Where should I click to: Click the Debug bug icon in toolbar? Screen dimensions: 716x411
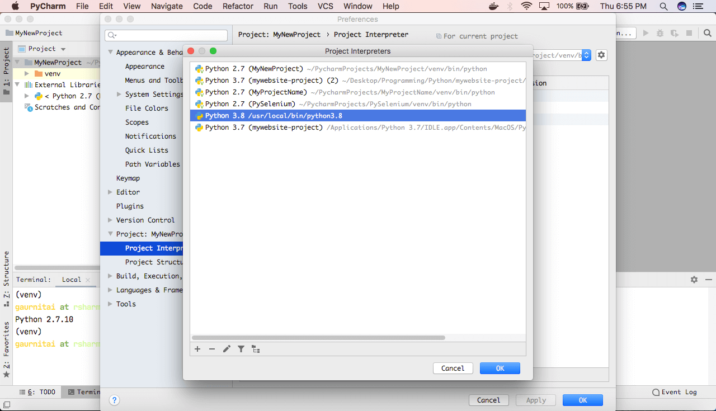pyautogui.click(x=660, y=33)
